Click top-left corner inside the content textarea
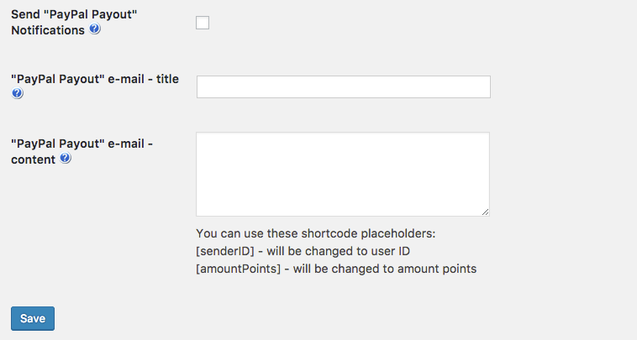This screenshot has width=637, height=340. click(203, 139)
